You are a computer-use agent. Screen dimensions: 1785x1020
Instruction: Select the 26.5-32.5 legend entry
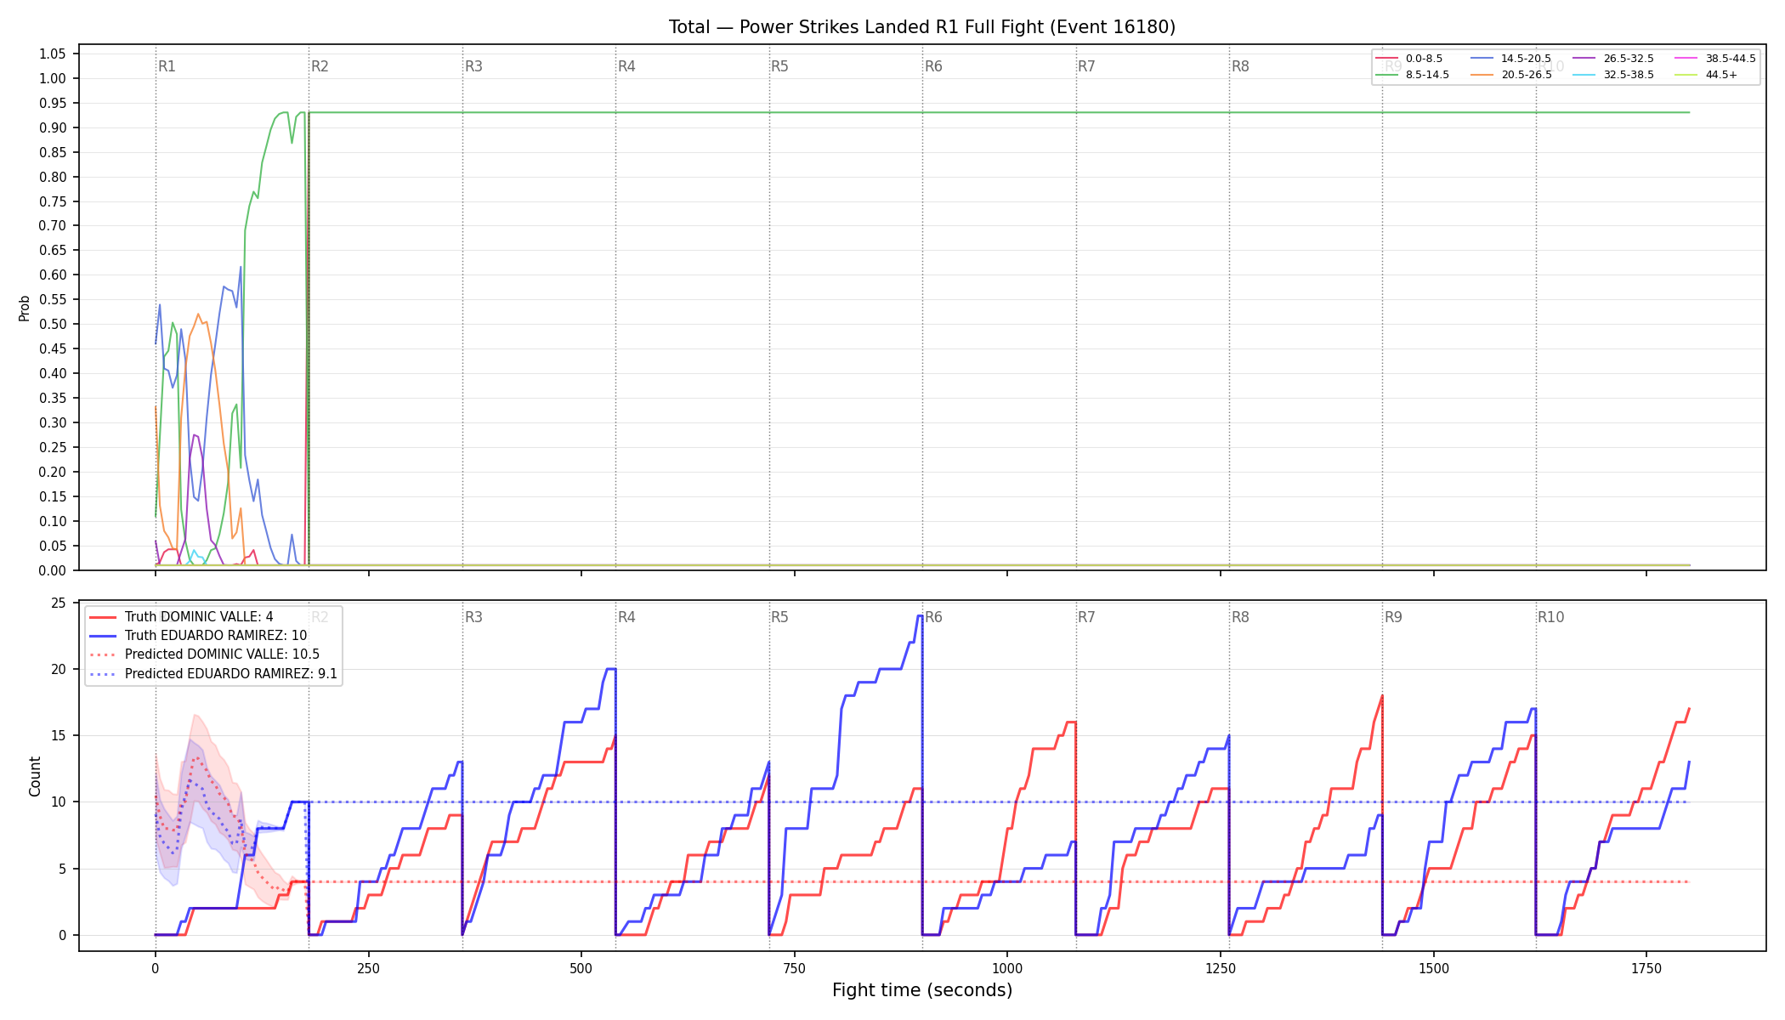(x=1613, y=59)
